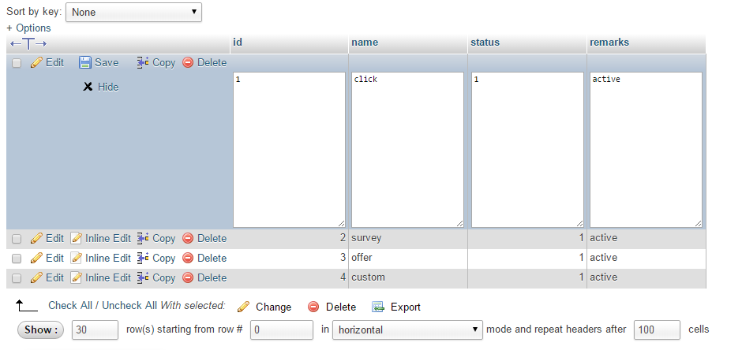Image resolution: width=742 pixels, height=350 pixels.
Task: Click the Save disk icon in first row
Action: [x=85, y=62]
